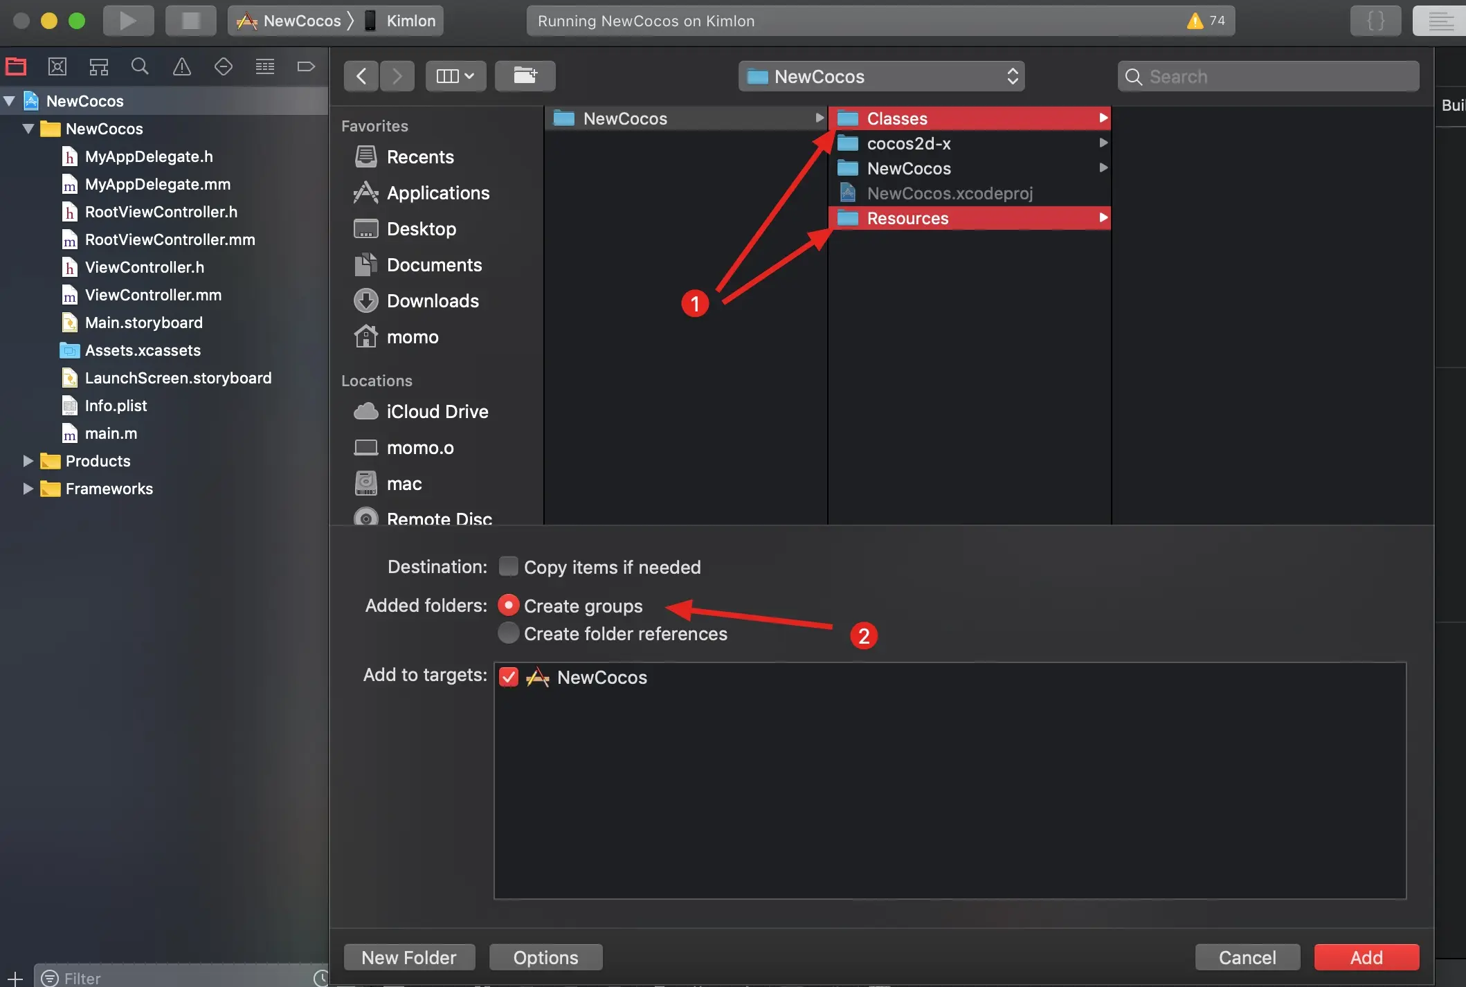The image size is (1466, 987).
Task: Select Create folder references radio button
Action: coord(509,633)
